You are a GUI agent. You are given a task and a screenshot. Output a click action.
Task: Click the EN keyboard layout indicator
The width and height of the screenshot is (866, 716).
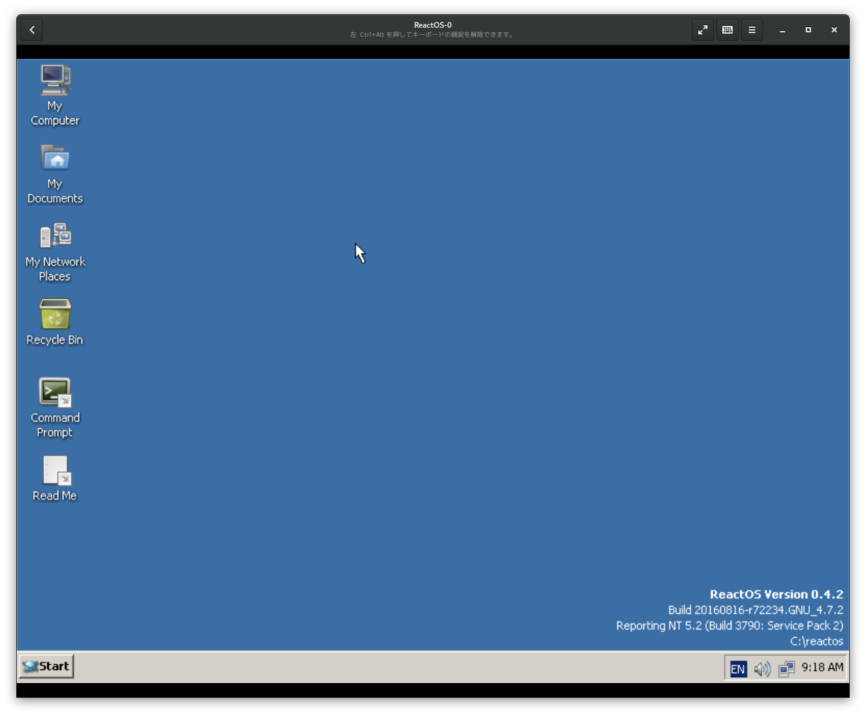point(738,669)
